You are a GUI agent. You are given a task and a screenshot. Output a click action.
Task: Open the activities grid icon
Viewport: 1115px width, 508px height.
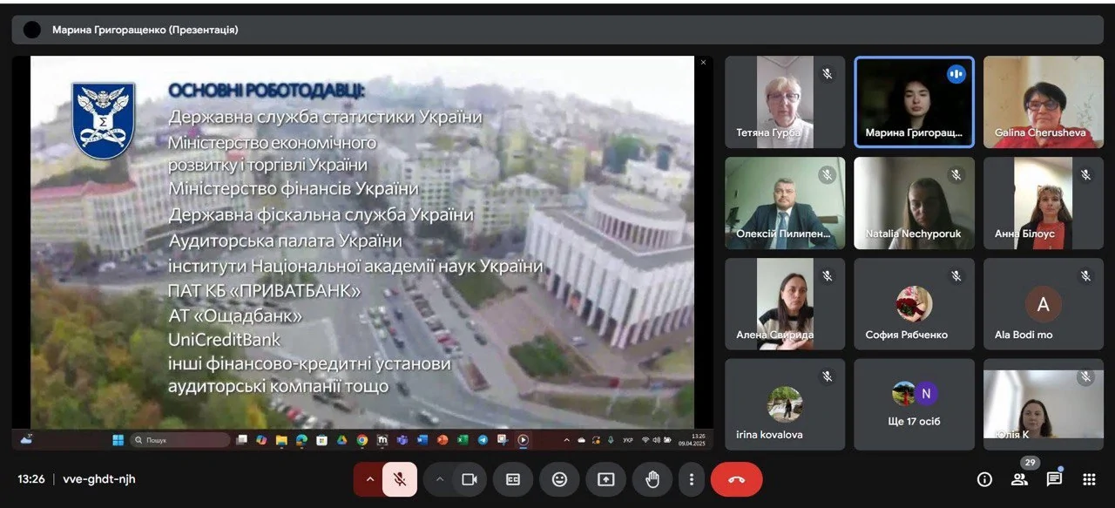[1089, 479]
